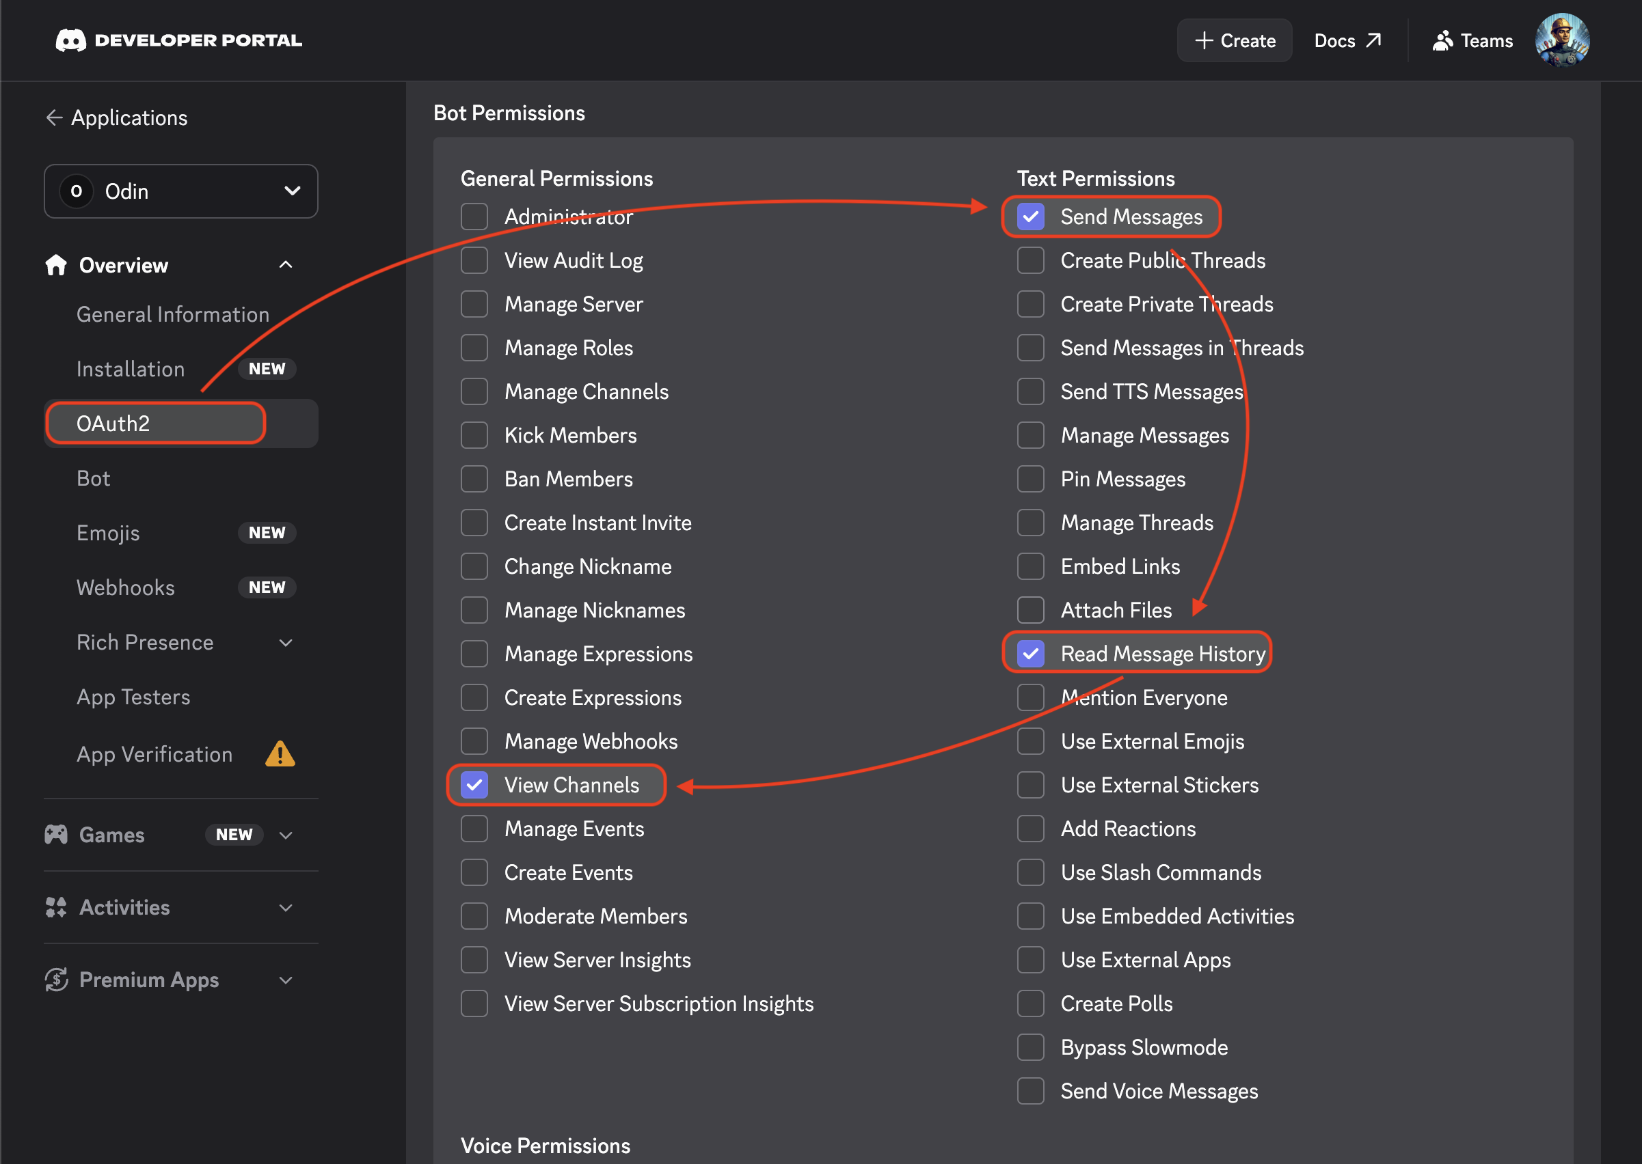Check the Moderate Members checkbox
The width and height of the screenshot is (1642, 1164).
474,916
